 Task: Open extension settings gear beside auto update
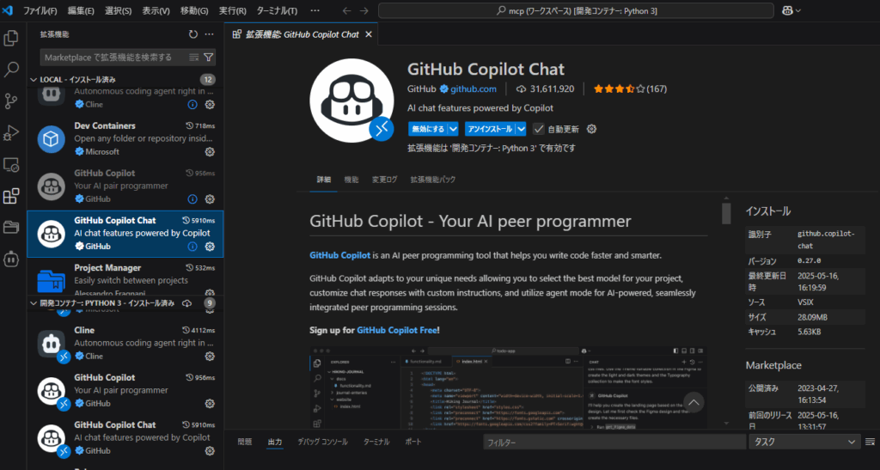[x=591, y=129]
